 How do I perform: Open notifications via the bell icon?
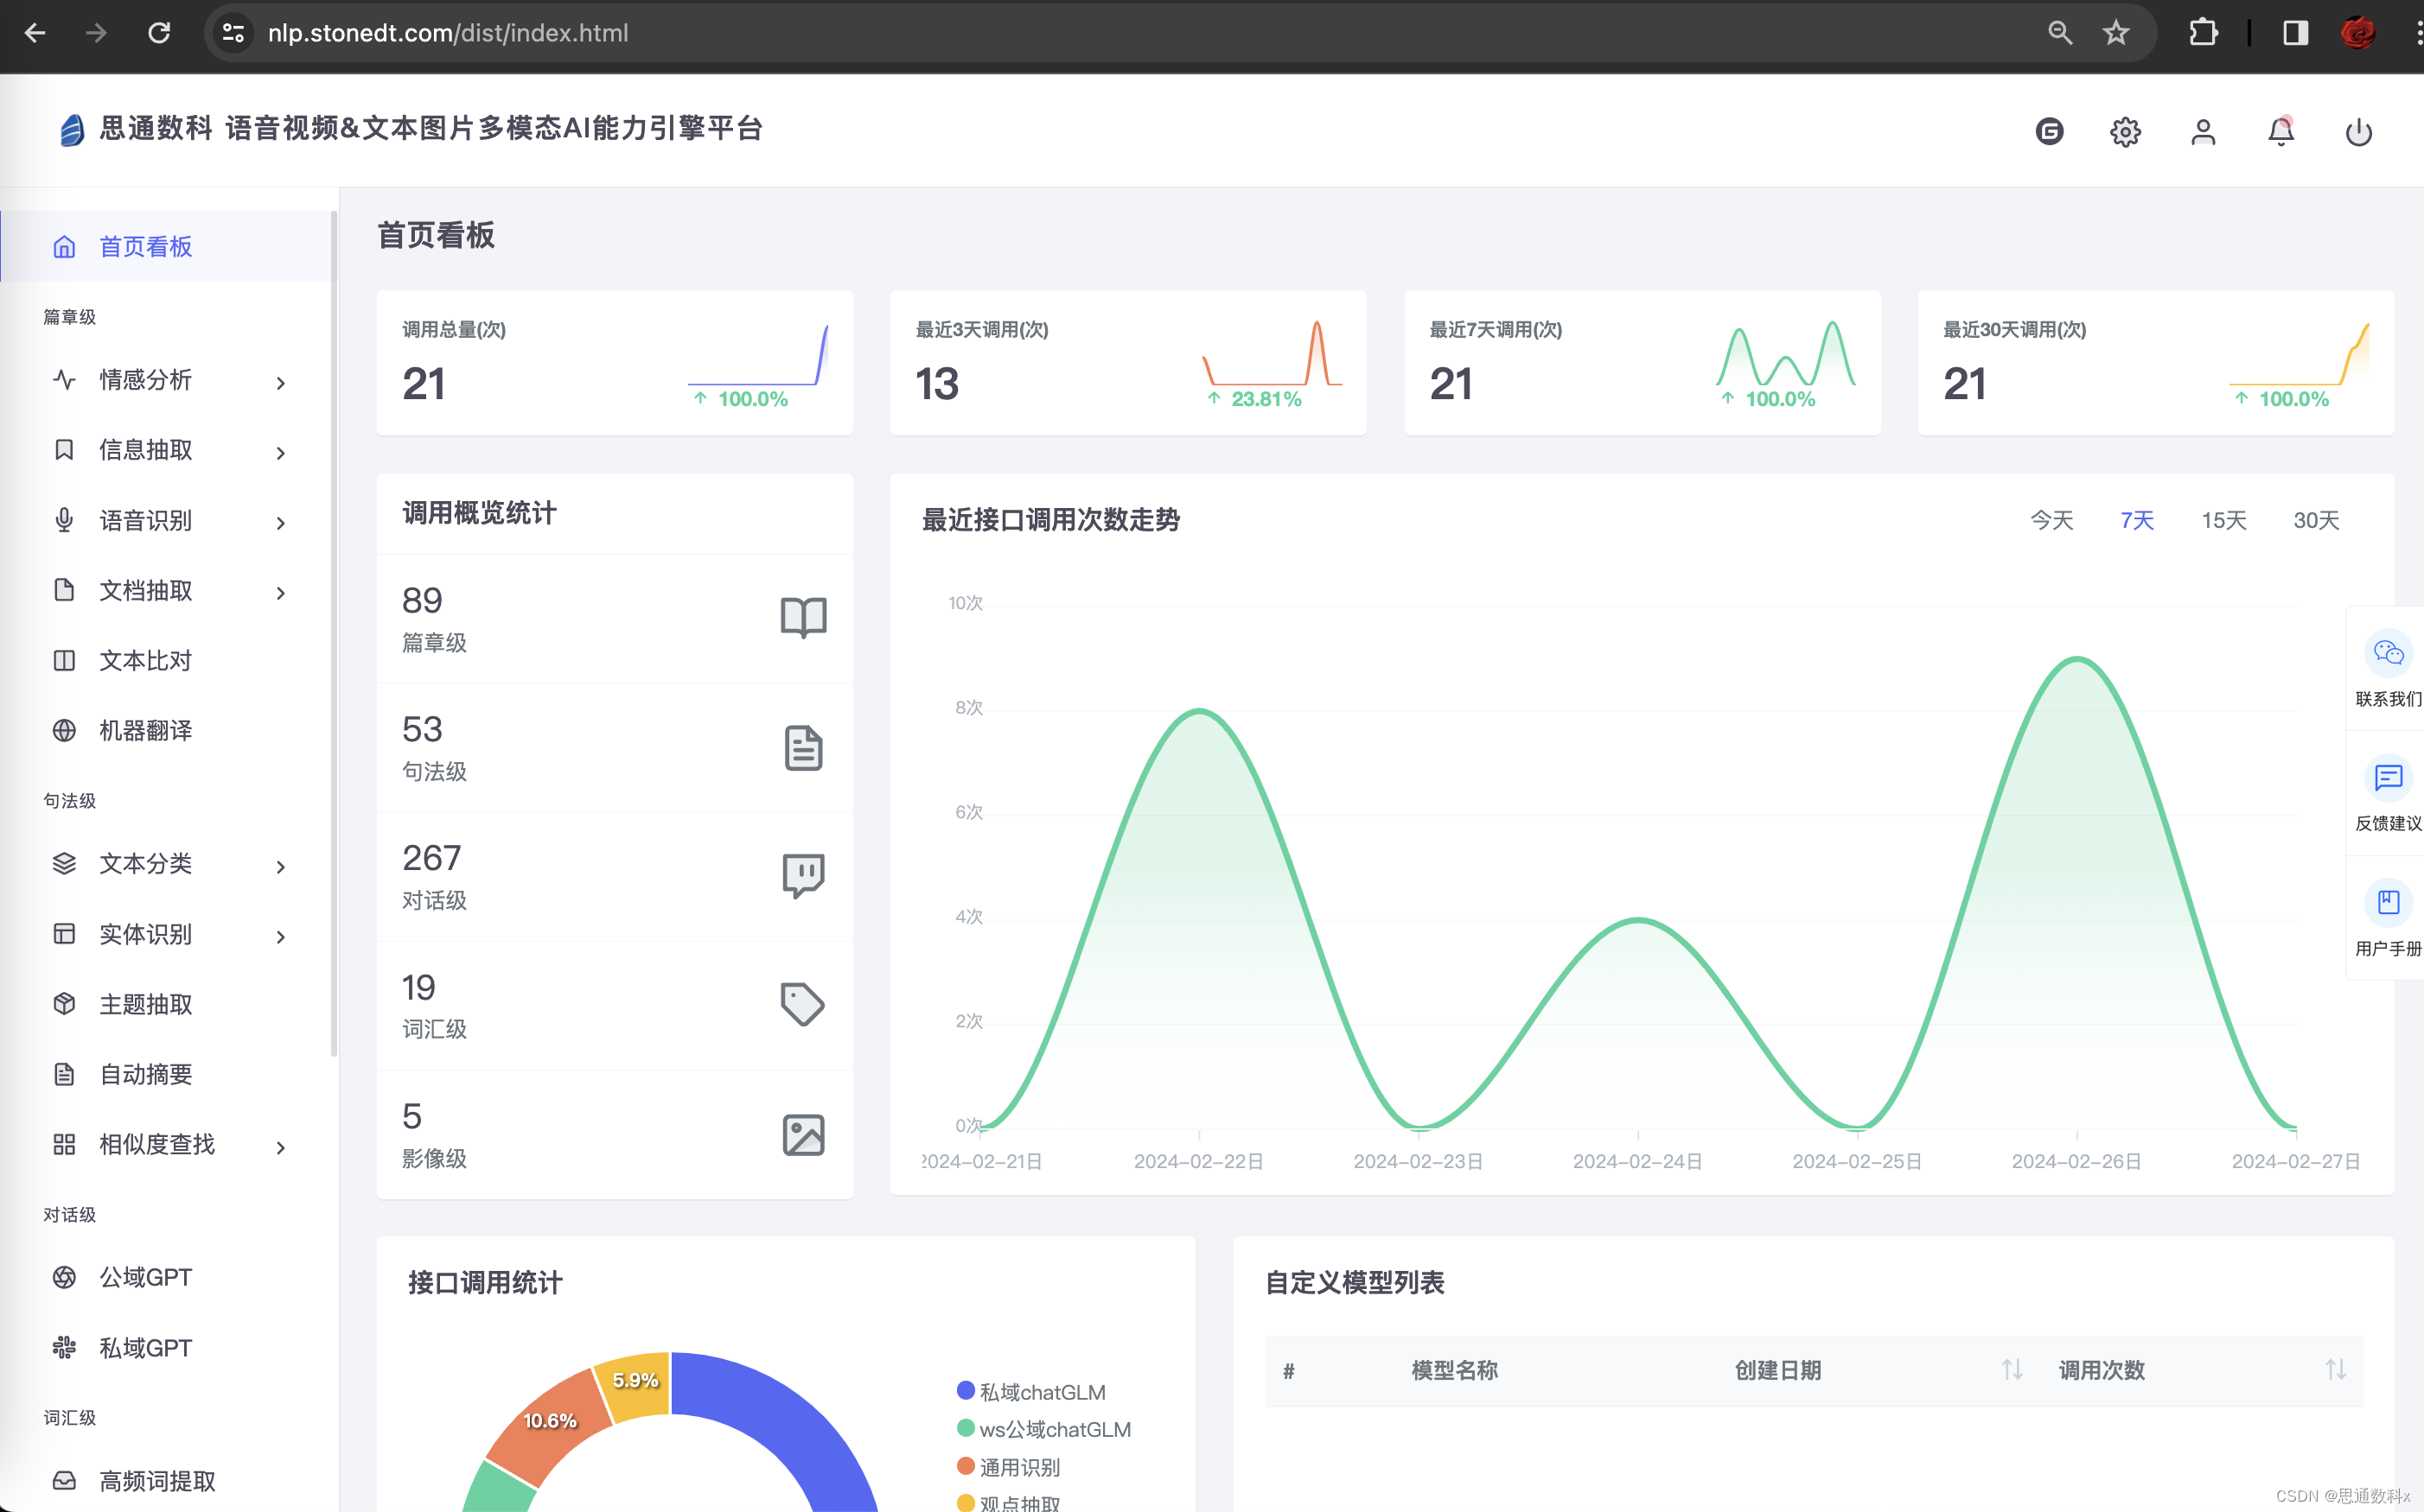[x=2281, y=131]
